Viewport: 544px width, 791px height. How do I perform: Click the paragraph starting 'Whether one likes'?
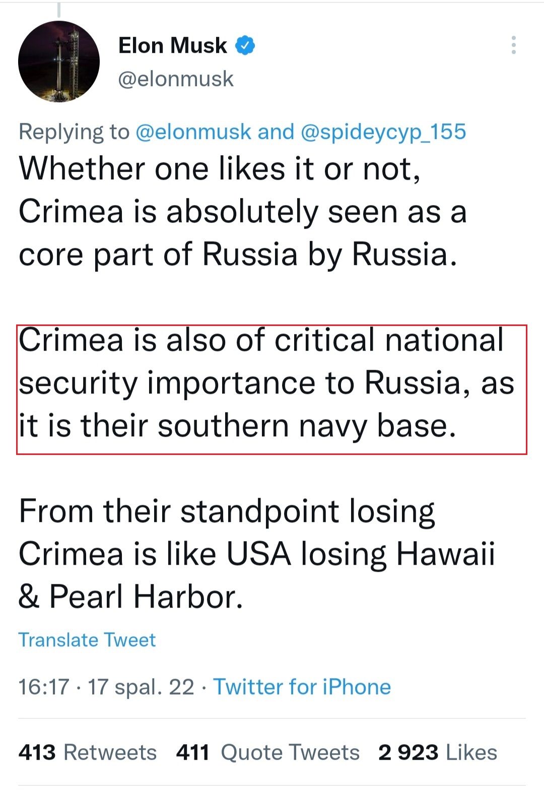click(x=242, y=211)
